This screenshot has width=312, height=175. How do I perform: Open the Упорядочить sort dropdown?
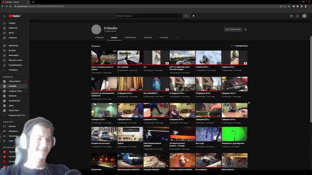click(239, 46)
